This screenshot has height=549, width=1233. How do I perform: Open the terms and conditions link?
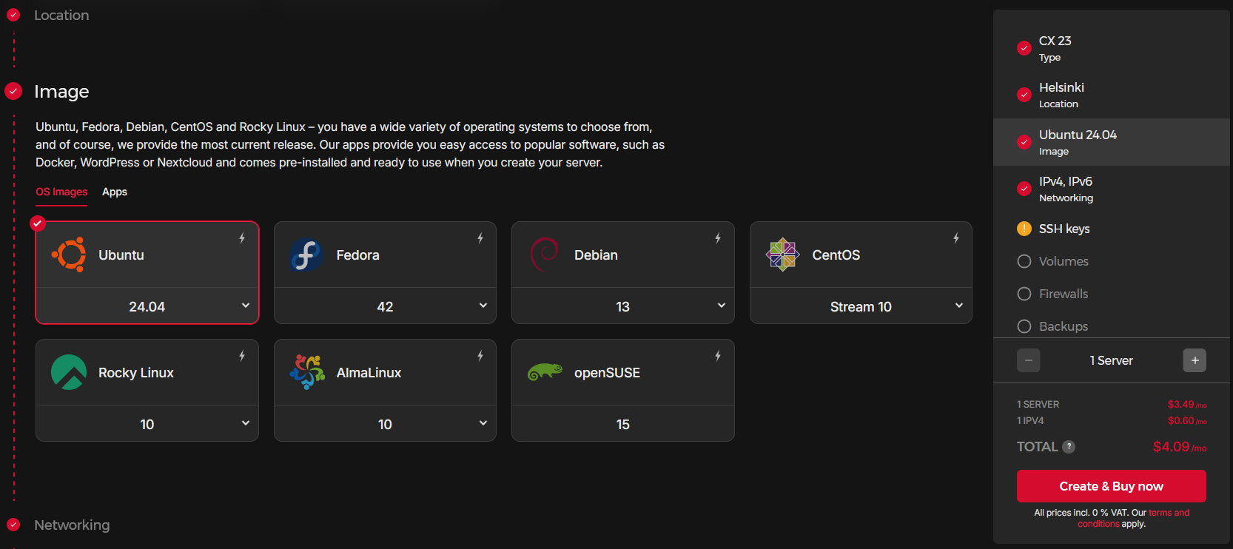(x=1169, y=513)
